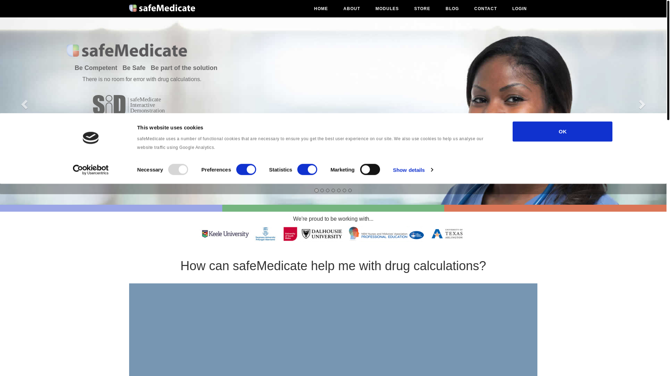This screenshot has width=670, height=376.
Task: Click the green color bar segment
Action: [333, 208]
